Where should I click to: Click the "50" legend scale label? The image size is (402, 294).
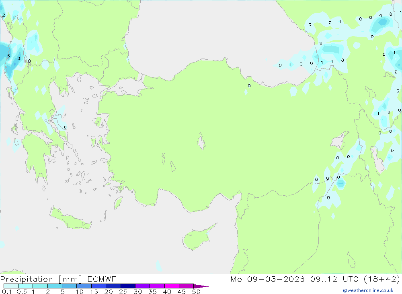(x=197, y=292)
